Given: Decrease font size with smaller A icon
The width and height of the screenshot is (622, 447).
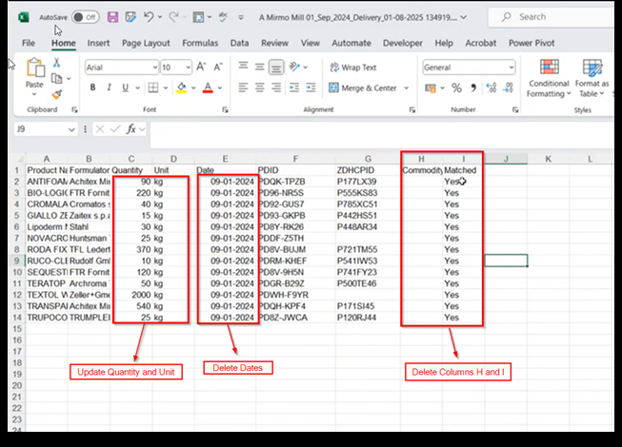Looking at the screenshot, I should tap(218, 67).
